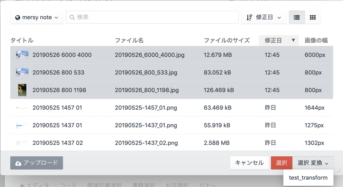This screenshot has width=343, height=187.
Task: Focus the 検索 search field
Action: [154, 18]
